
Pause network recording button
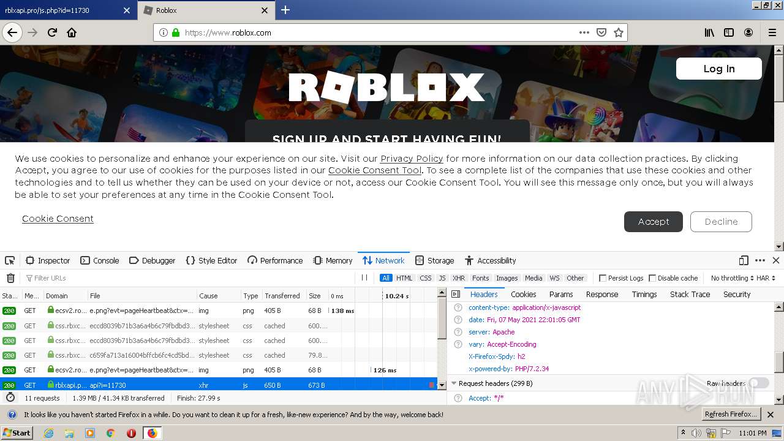pos(364,278)
